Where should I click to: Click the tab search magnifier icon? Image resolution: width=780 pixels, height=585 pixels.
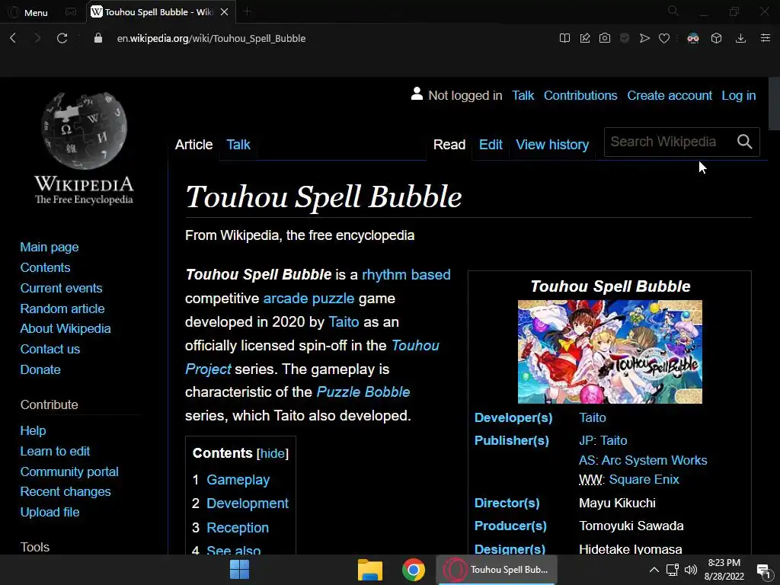tap(673, 11)
